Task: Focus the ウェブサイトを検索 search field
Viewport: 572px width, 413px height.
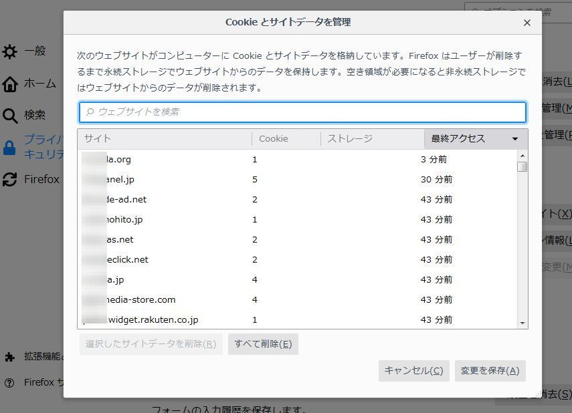Action: [302, 112]
